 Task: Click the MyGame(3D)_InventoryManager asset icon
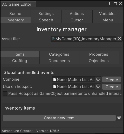(x=53, y=39)
